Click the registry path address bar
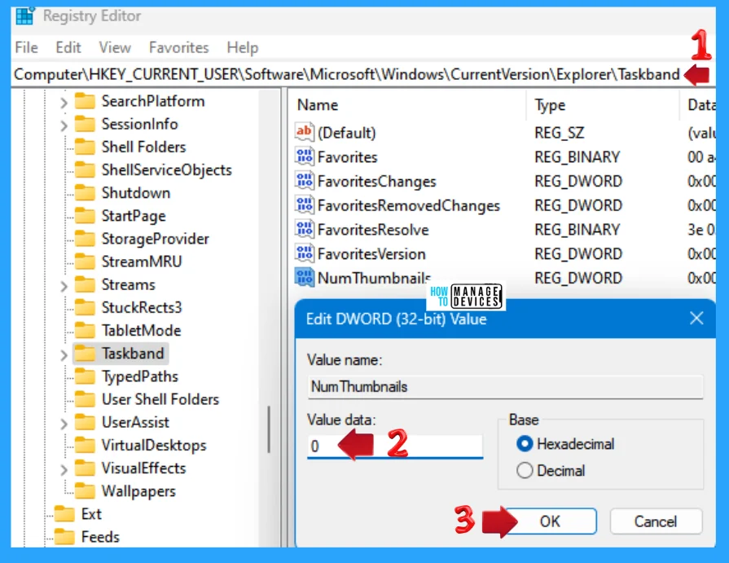 [x=347, y=74]
